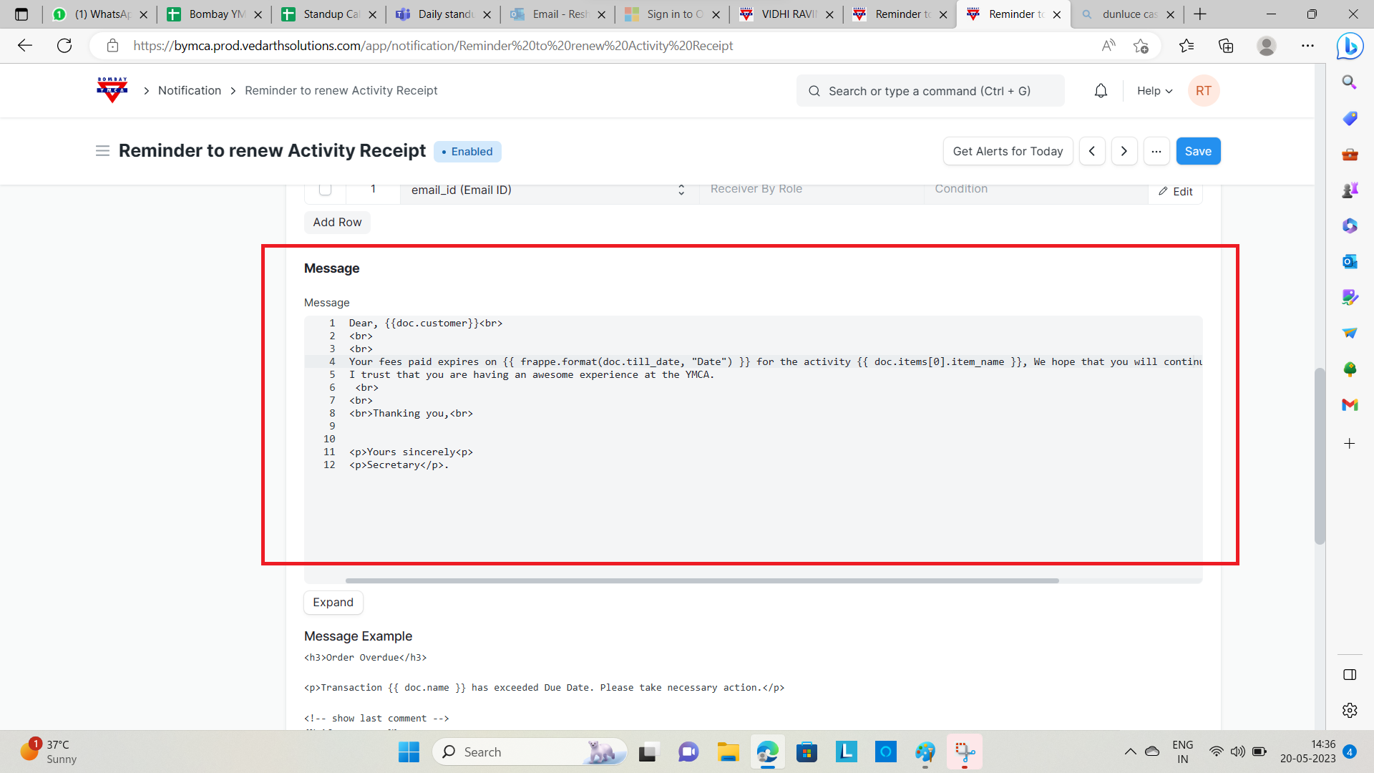Click Expand button below message editor
Screen dimensions: 1374x773
point(333,602)
